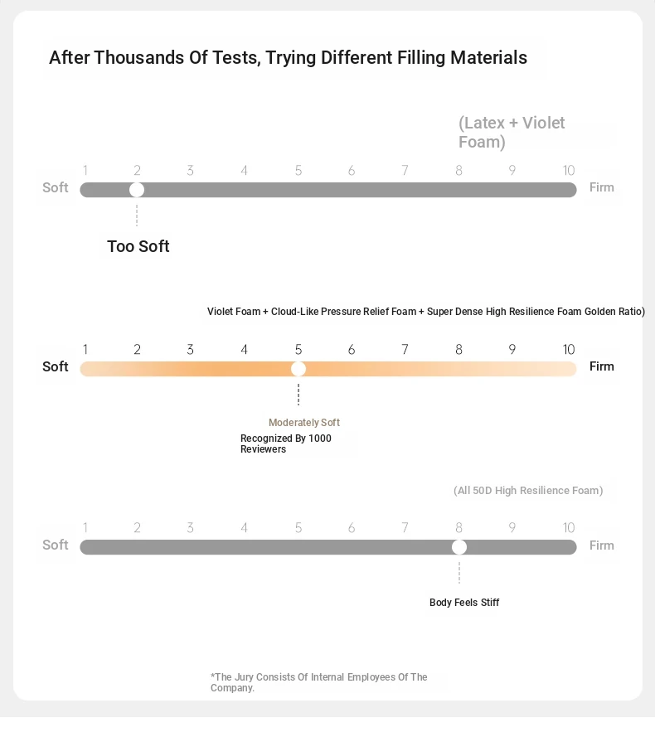655x732 pixels.
Task: Select number 10 on the orange firmness scale
Action: (569, 349)
